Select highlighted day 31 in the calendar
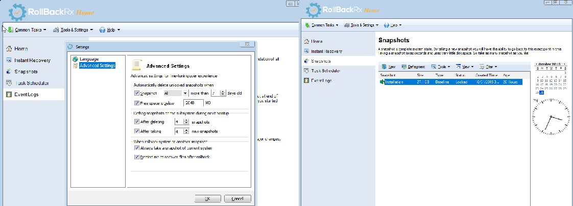Viewport: 573px width, 206px height. pos(541,93)
